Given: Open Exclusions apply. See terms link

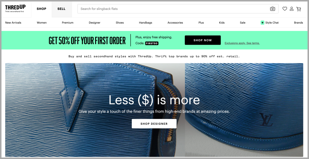Looking at the screenshot, I should [x=242, y=43].
